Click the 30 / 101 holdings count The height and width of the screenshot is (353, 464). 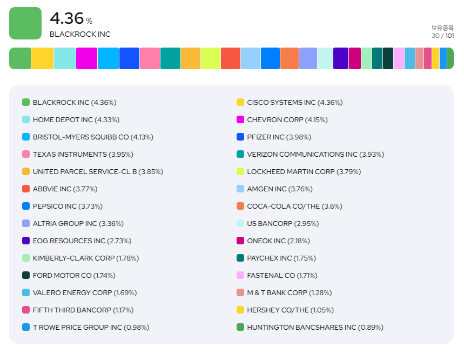(442, 36)
